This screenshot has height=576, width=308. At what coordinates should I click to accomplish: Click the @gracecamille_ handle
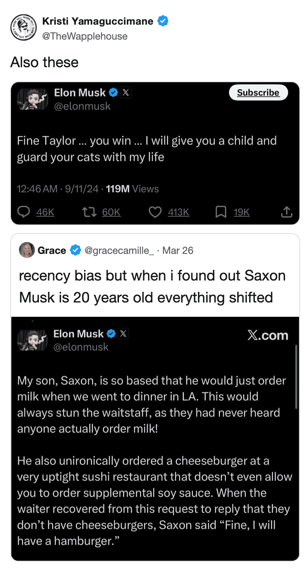pyautogui.click(x=119, y=251)
